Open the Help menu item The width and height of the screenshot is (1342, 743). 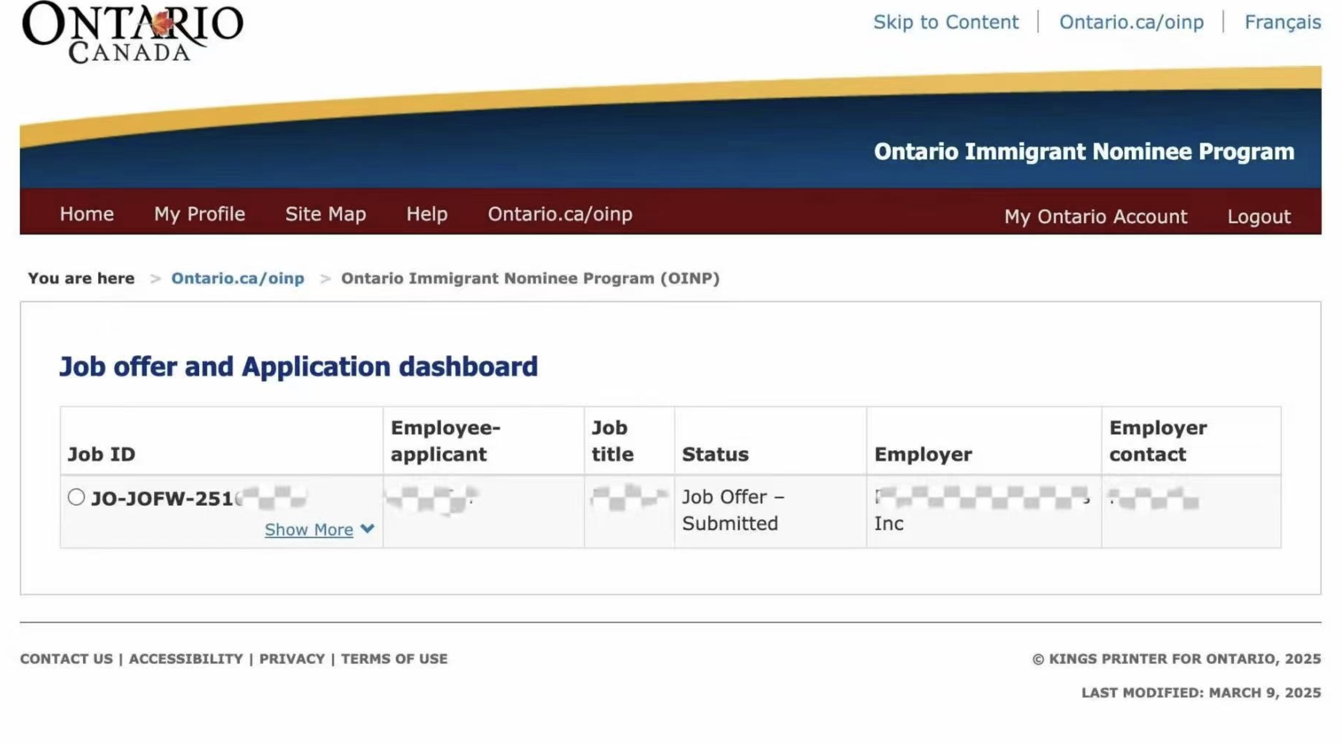(427, 214)
